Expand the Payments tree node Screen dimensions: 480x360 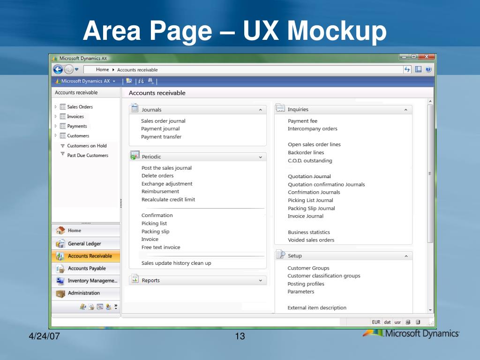click(56, 126)
